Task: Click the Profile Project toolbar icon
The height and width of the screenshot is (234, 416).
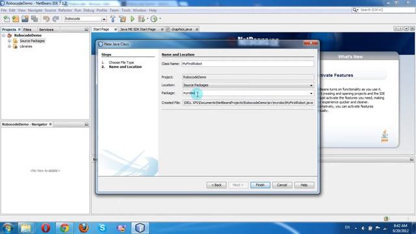Action: coord(154,19)
